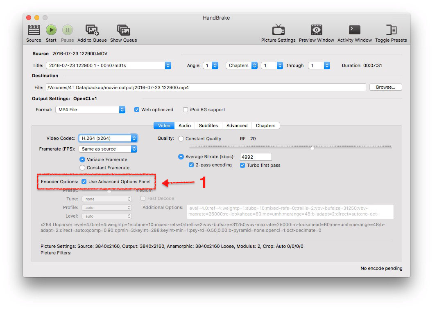437x310 pixels.
Task: Open the Format MP4 File dropdown
Action: coord(90,110)
